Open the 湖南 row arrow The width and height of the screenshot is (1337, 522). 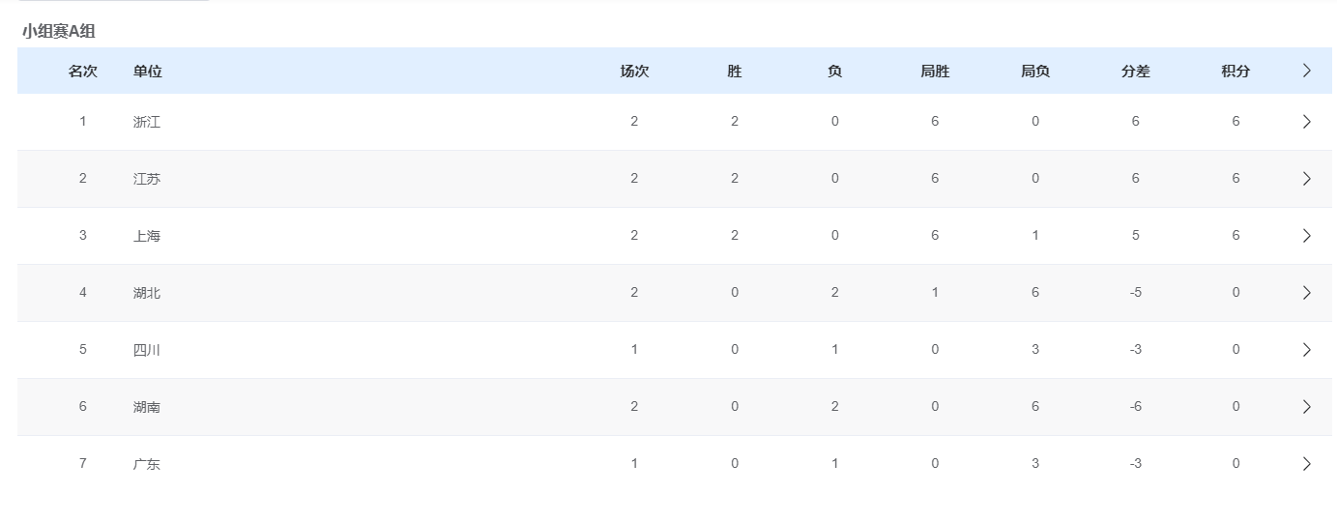click(x=1306, y=407)
